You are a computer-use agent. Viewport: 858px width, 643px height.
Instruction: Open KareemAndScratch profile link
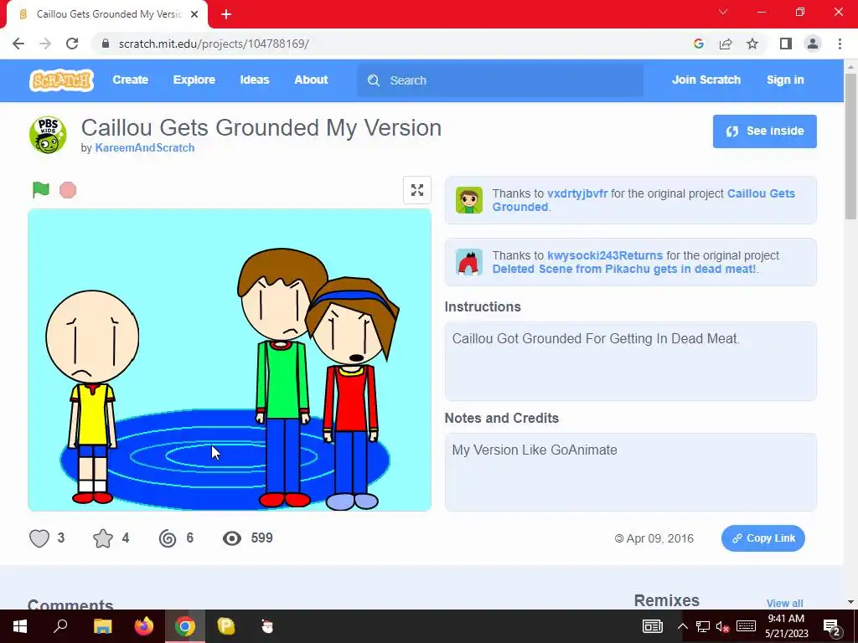tap(144, 147)
